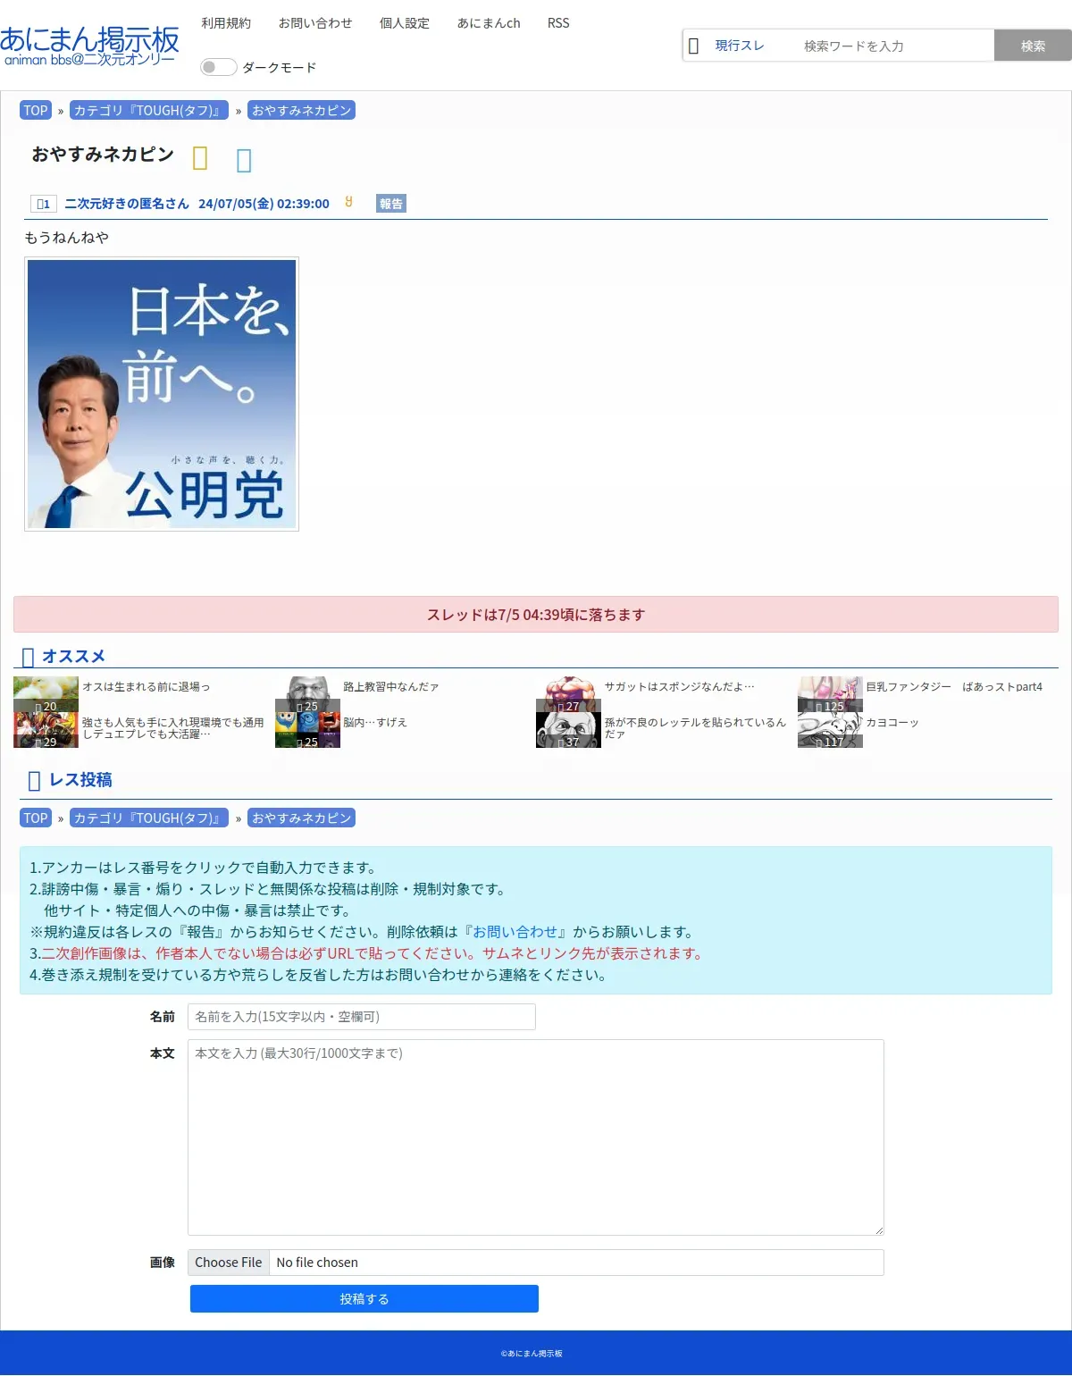Click post number 1 anchor
Screen dimensions: 1072x1376
coord(43,204)
